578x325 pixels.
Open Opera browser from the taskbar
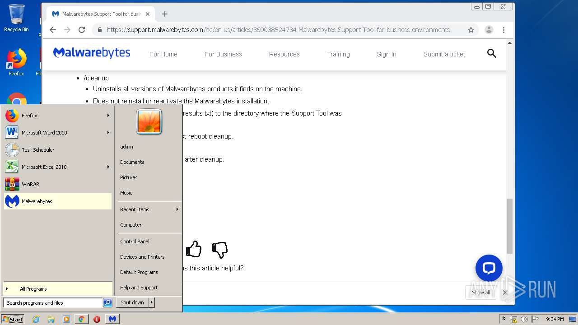(97, 319)
